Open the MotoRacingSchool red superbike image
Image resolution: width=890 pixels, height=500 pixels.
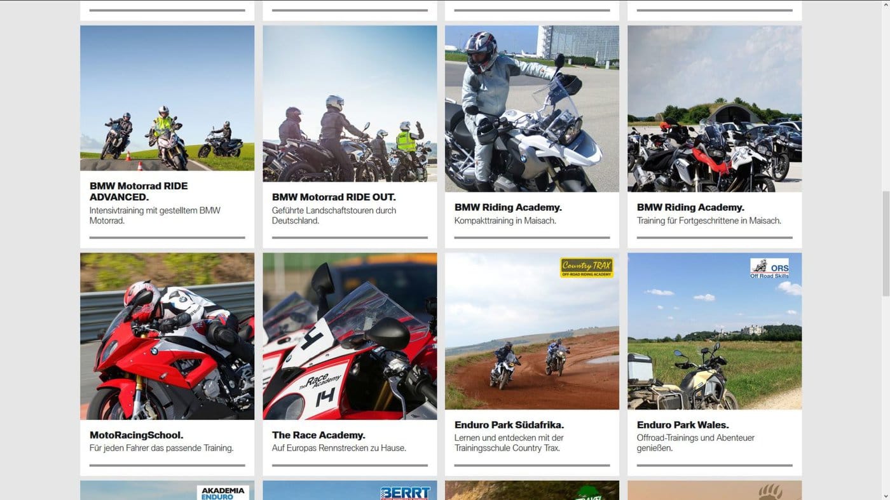point(167,336)
